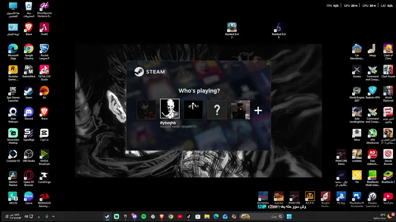396x222 pixels.
Task: Show hidden system tray icons chevron
Action: (53, 216)
